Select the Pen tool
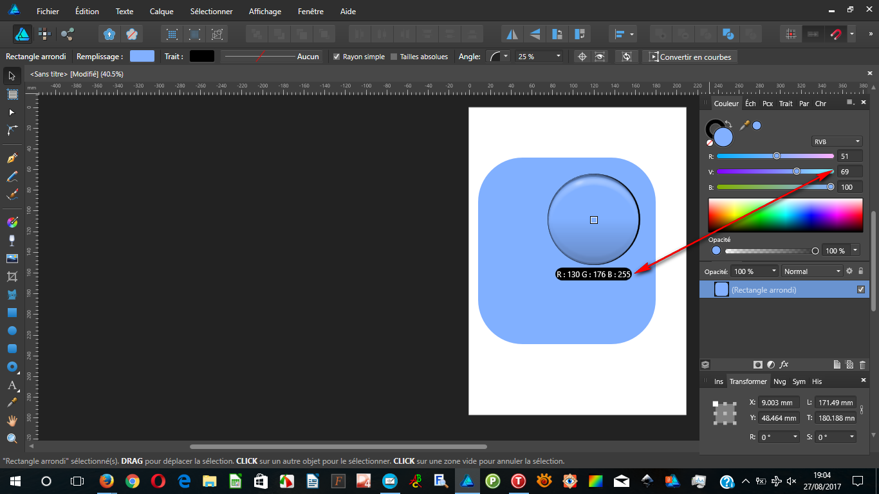The image size is (879, 494). [x=12, y=158]
